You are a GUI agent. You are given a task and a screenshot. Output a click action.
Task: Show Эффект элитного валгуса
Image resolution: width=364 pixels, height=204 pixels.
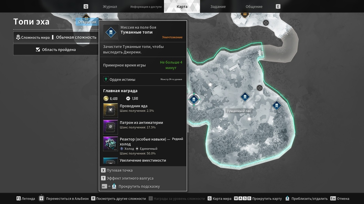tap(127, 178)
